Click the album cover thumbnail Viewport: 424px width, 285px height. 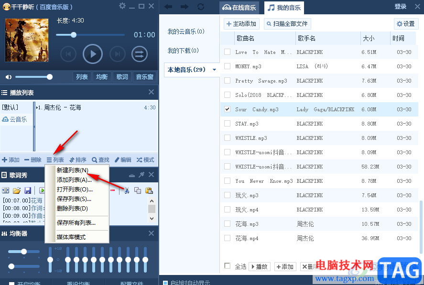click(x=27, y=40)
